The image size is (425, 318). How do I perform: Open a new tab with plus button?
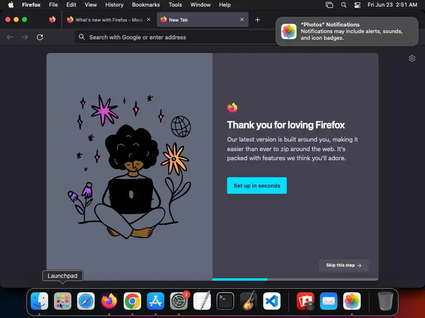257,20
